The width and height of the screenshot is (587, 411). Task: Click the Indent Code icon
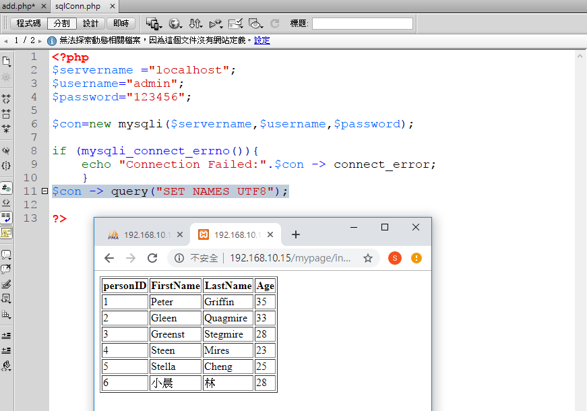tap(7, 335)
